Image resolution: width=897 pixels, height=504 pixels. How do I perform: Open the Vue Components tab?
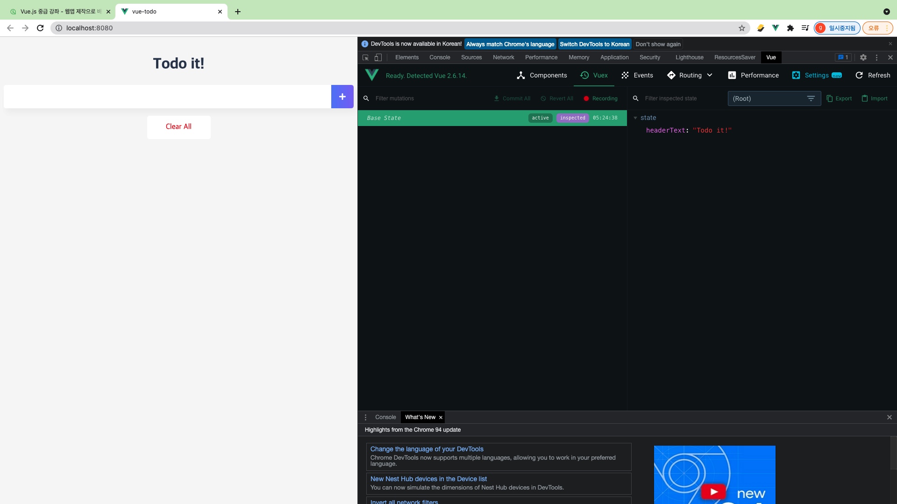point(541,75)
